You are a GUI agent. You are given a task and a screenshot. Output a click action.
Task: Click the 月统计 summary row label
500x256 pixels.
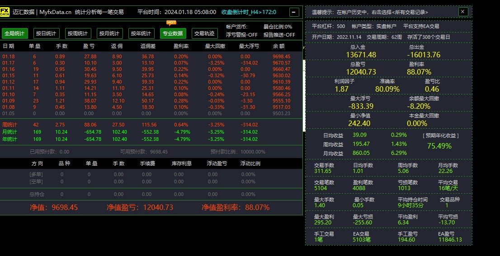click(x=10, y=132)
